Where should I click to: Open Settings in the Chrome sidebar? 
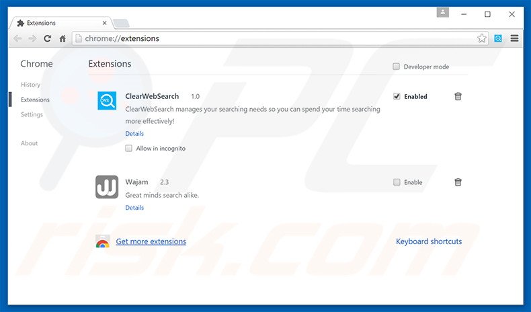(32, 114)
